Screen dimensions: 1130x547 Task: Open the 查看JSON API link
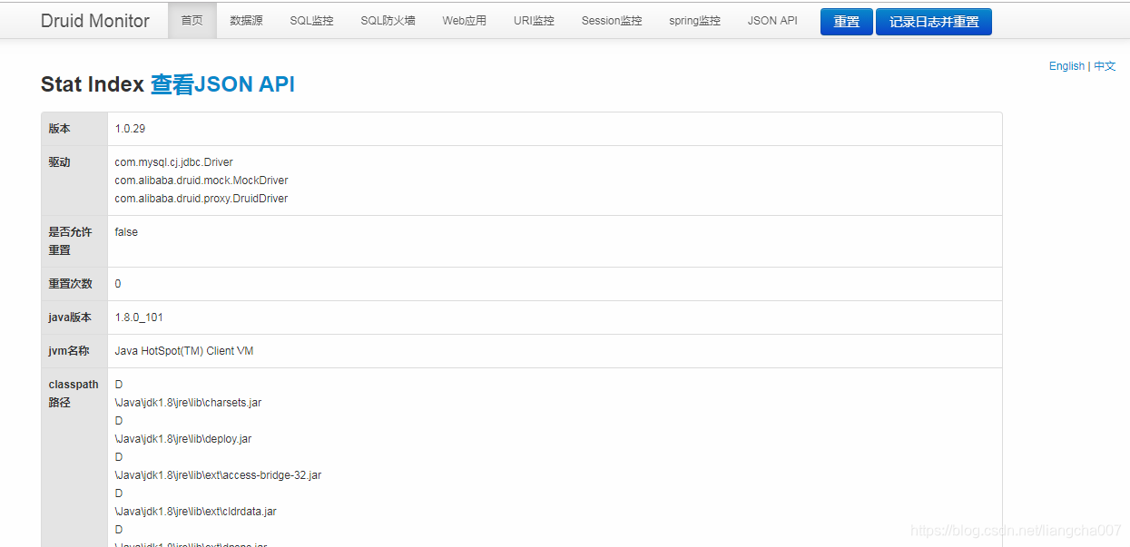pyautogui.click(x=222, y=84)
